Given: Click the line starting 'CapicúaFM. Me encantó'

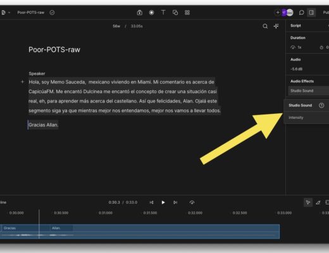Looking at the screenshot, I should tap(123, 92).
